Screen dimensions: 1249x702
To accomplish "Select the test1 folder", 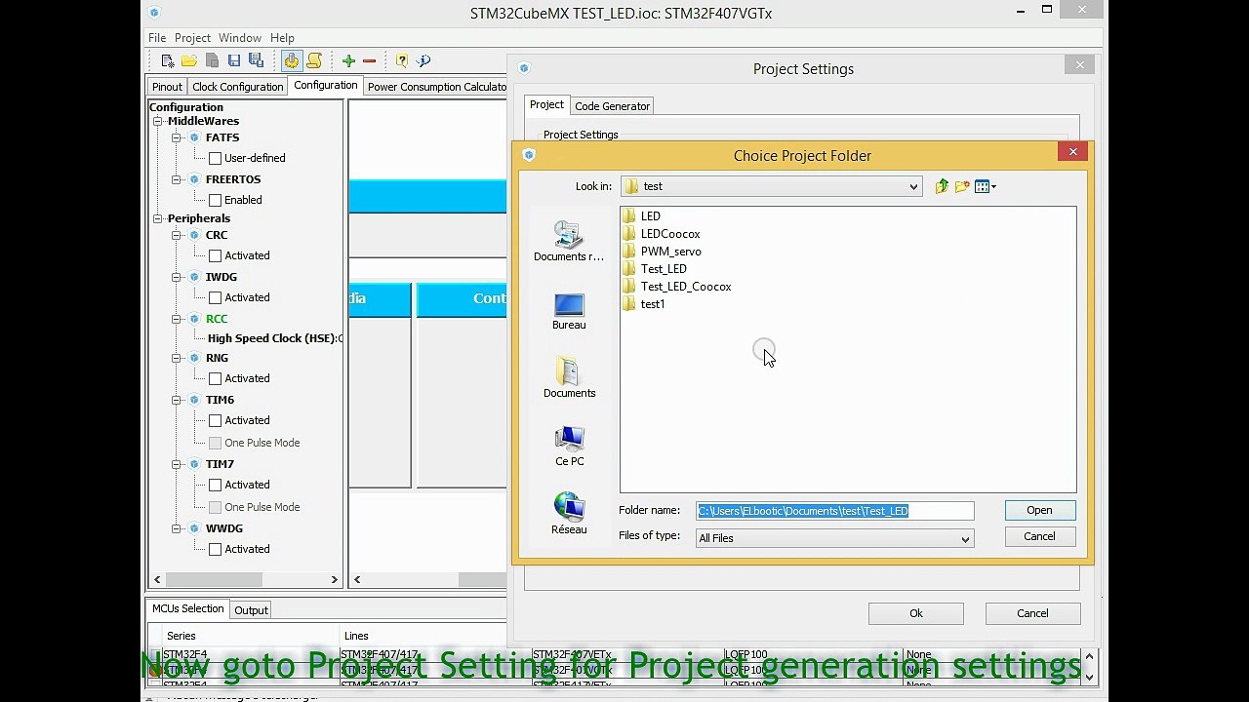I will (x=643, y=304).
